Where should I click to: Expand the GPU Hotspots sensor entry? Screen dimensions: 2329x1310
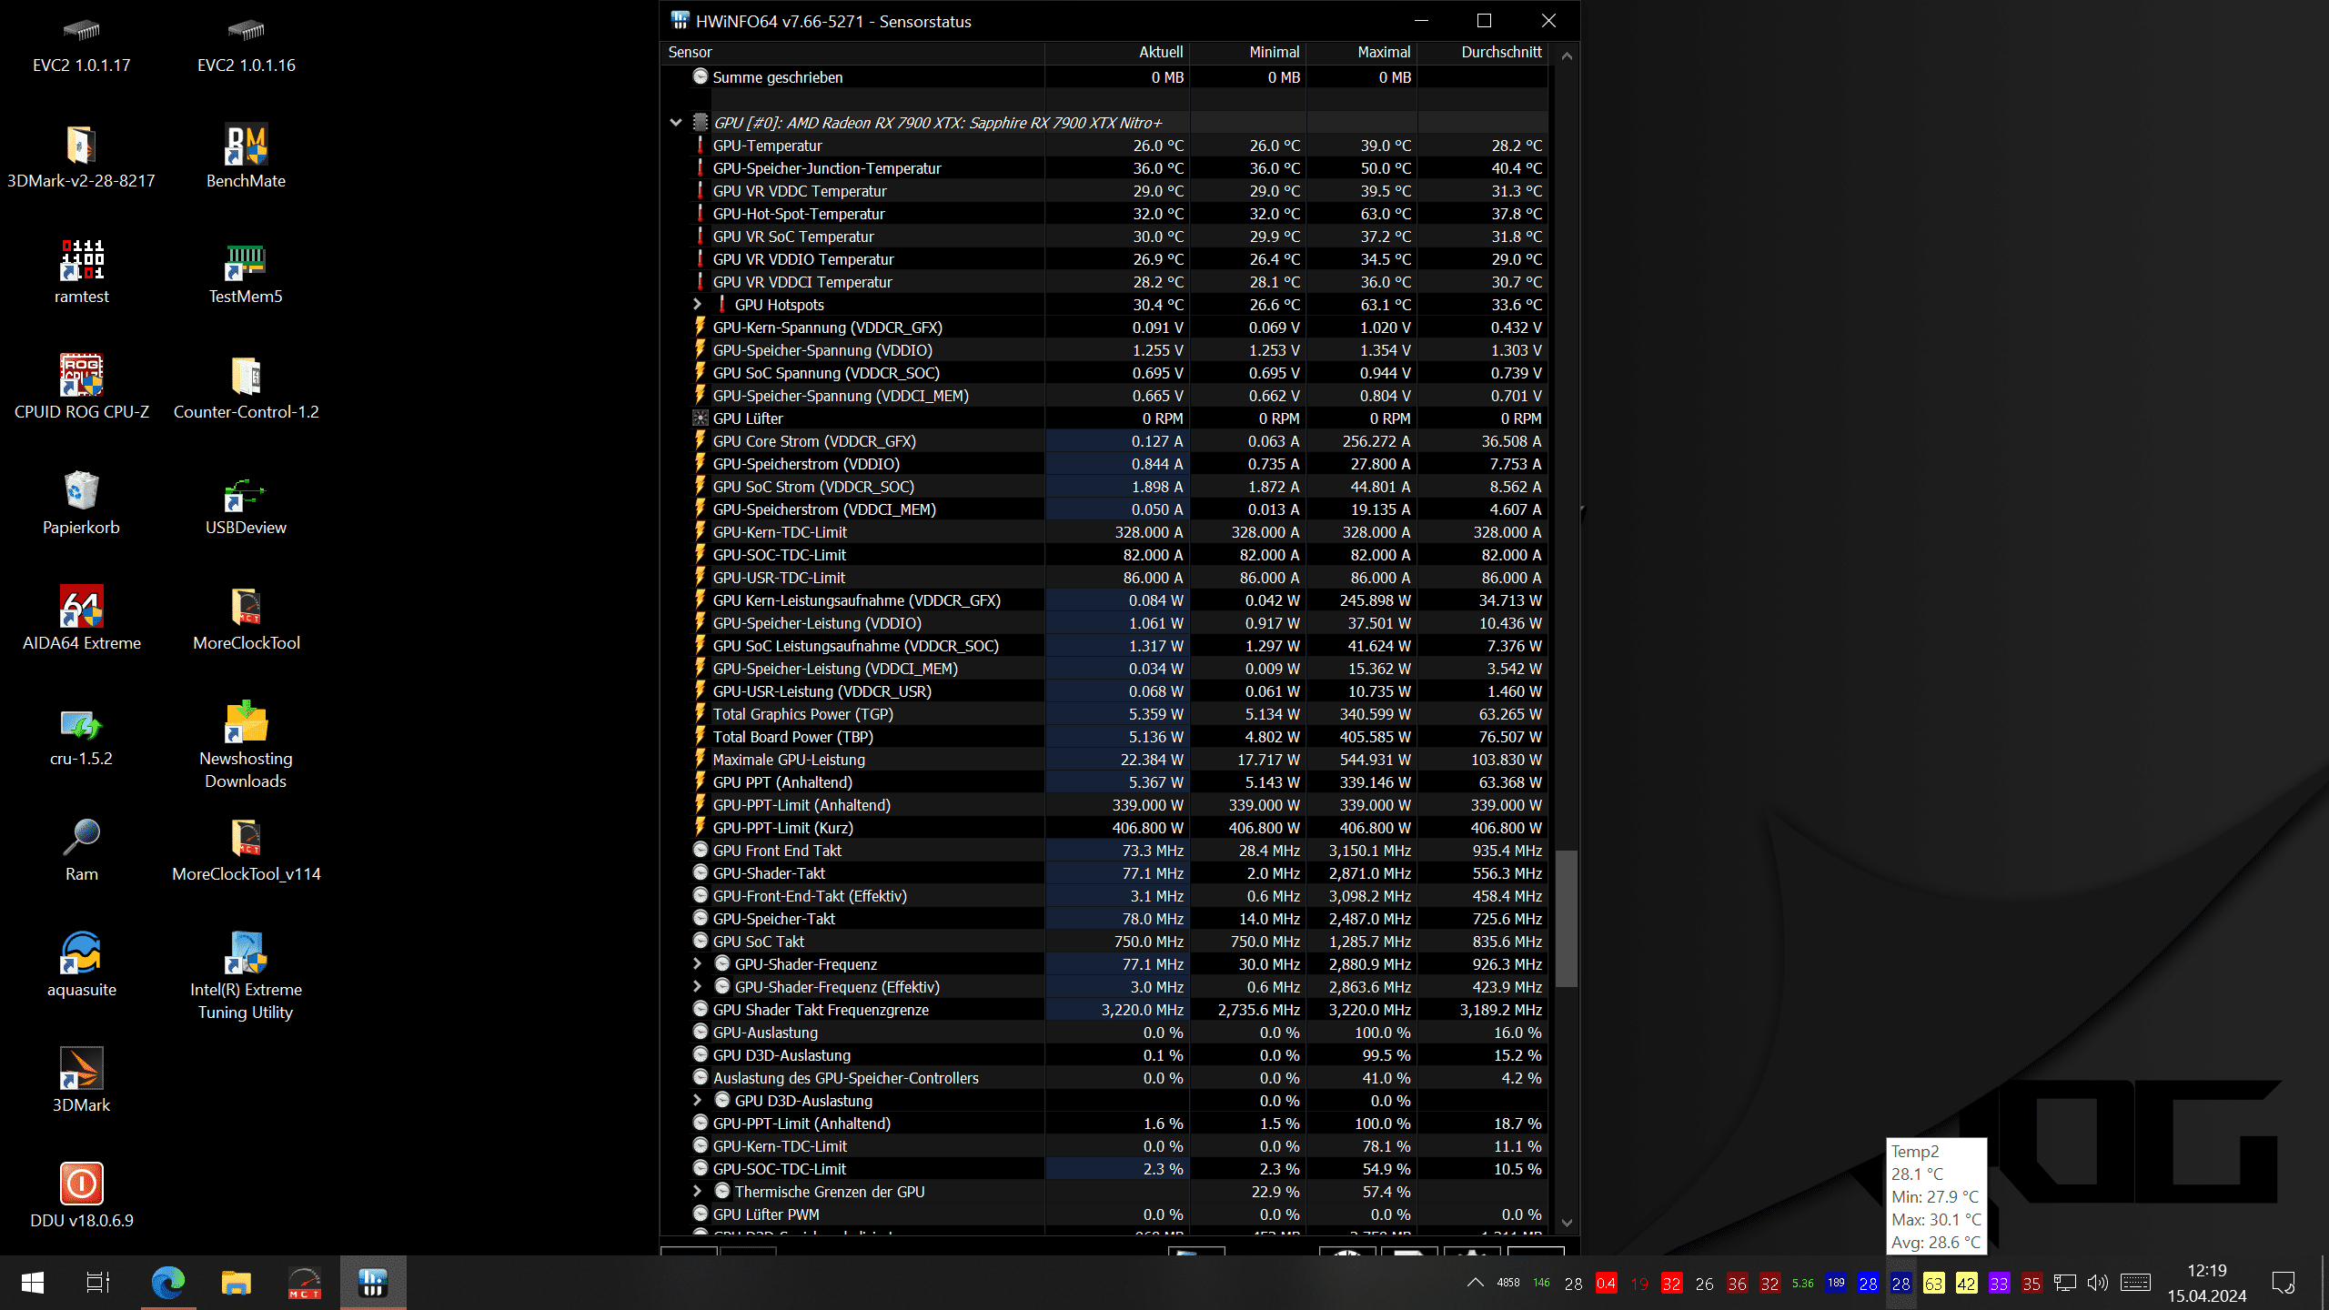[698, 305]
